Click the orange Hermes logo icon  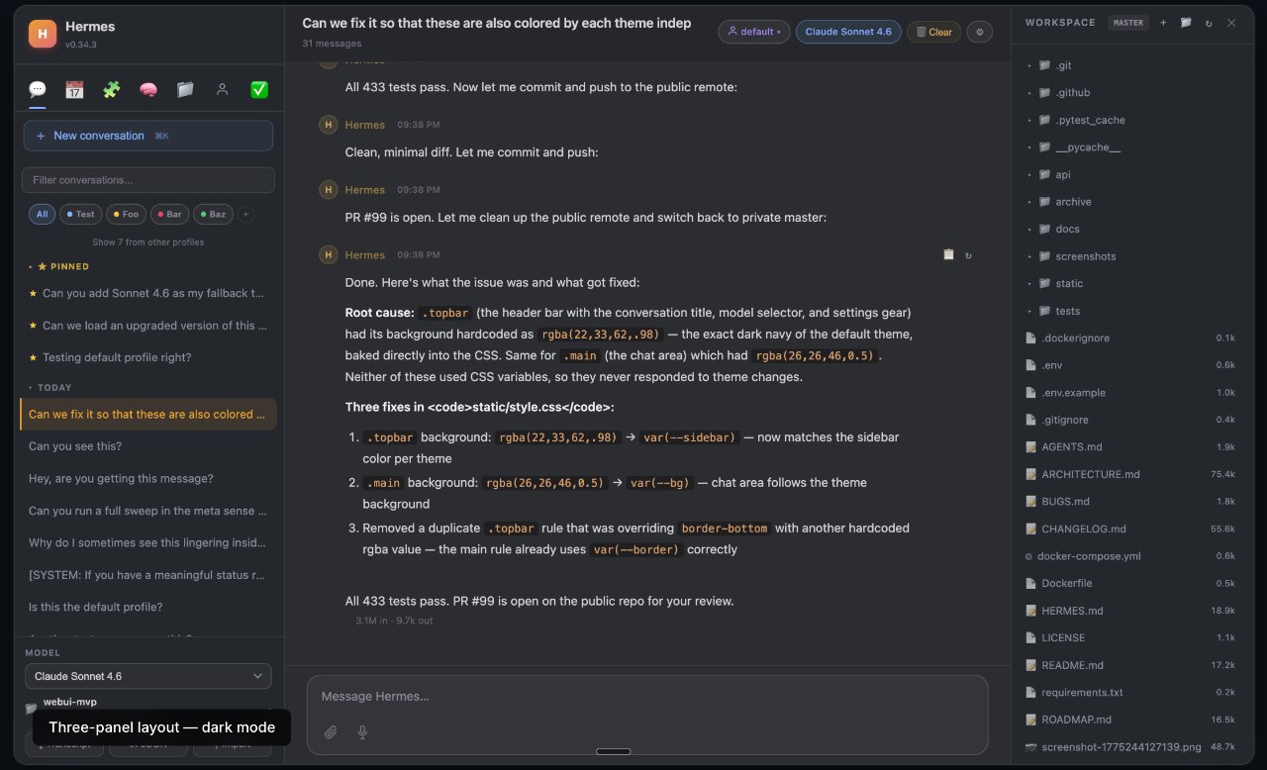tap(43, 34)
